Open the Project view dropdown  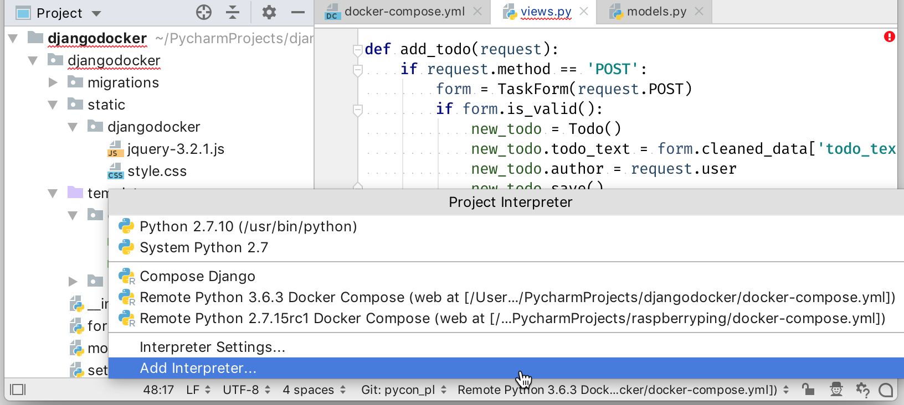point(96,13)
